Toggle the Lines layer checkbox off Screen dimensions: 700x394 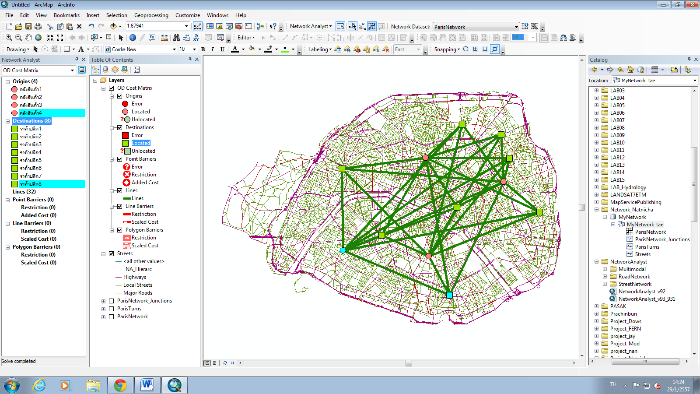click(119, 190)
